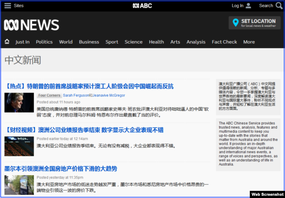
Task: Click the Search text link
Action: (x=266, y=6)
